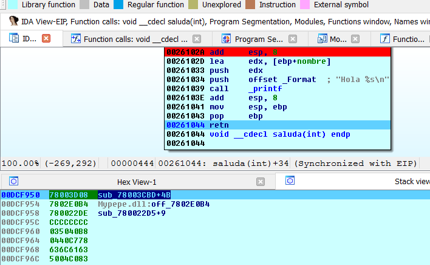This screenshot has height=265, width=430.
Task: Click the Function calls tab icon
Action: pos(76,39)
